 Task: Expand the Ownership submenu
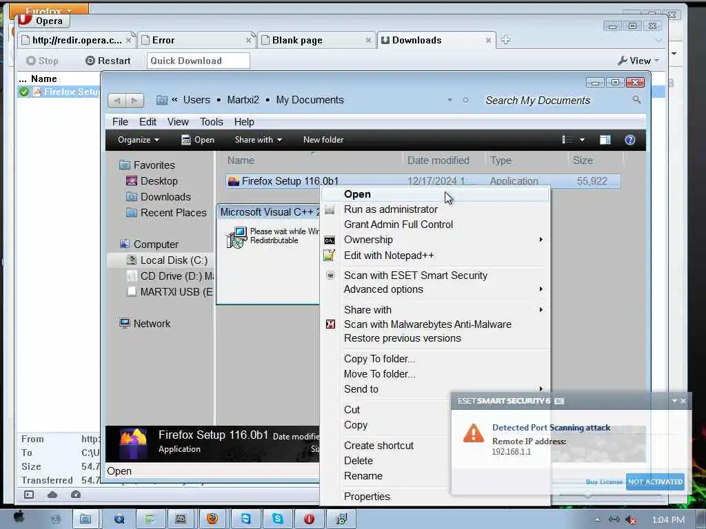coord(435,240)
